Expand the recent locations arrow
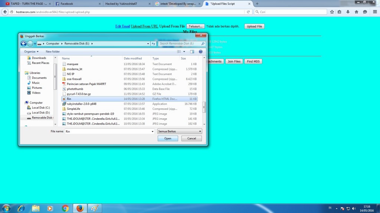Screen dimensions: 380x213 tap(35, 44)
